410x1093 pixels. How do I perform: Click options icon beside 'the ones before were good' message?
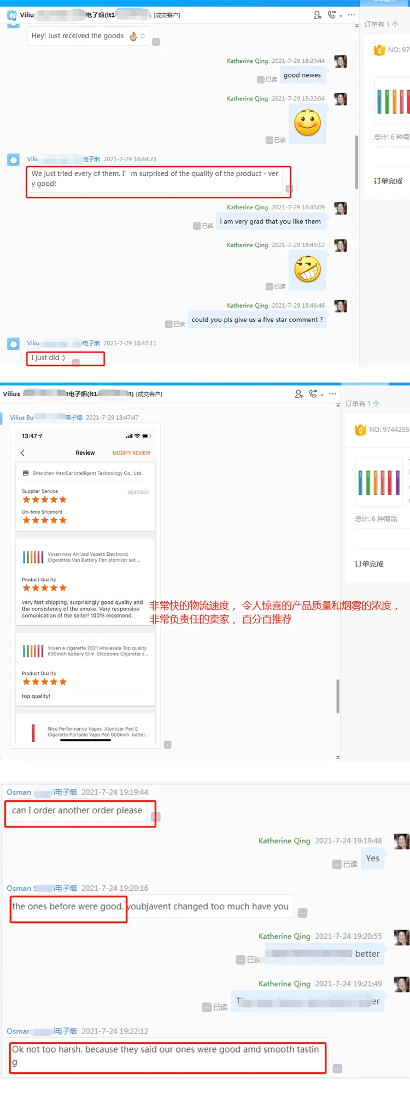tap(303, 913)
